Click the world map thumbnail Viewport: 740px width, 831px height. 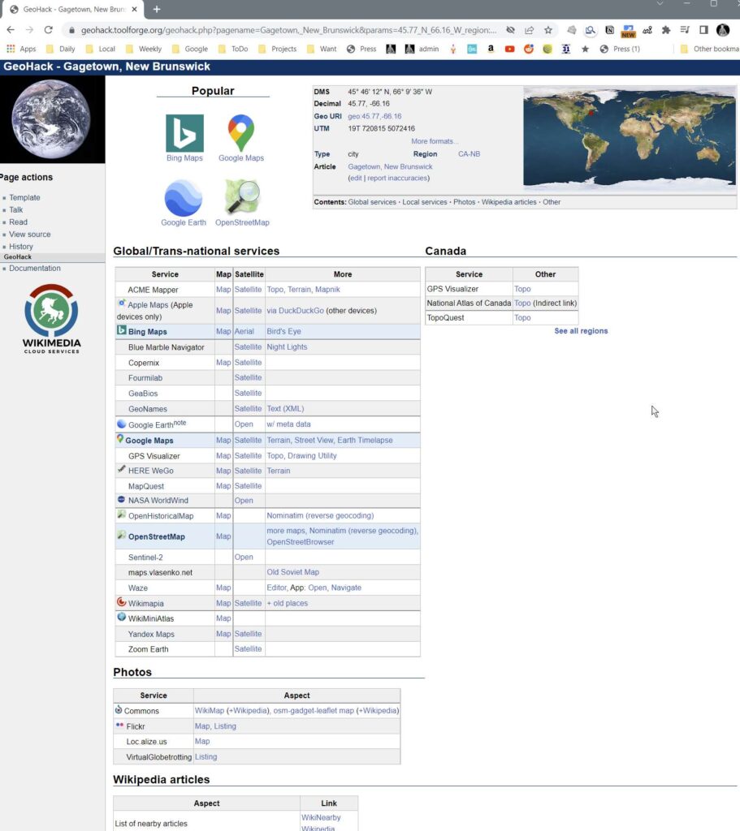(x=630, y=140)
